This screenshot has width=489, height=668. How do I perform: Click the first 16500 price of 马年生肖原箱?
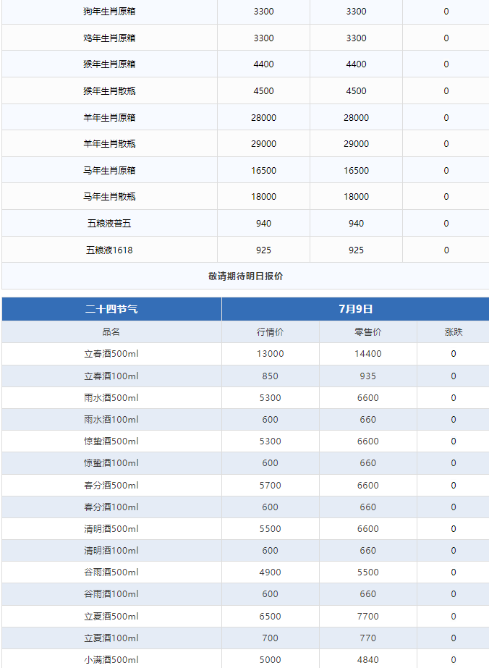(x=263, y=170)
